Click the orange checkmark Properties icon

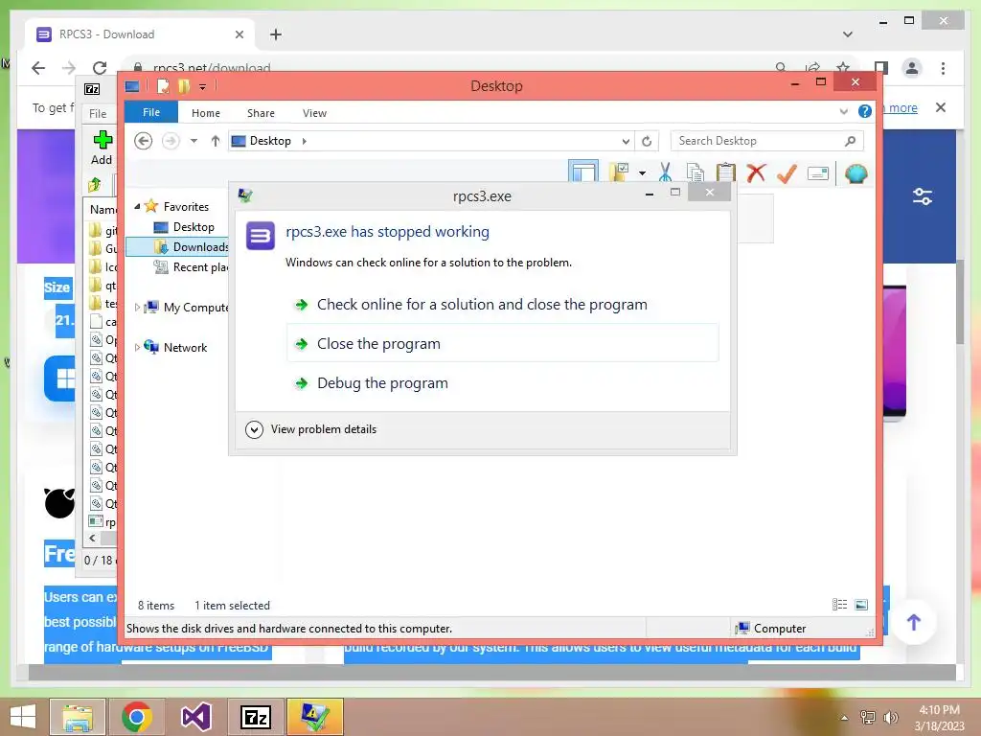click(x=787, y=172)
